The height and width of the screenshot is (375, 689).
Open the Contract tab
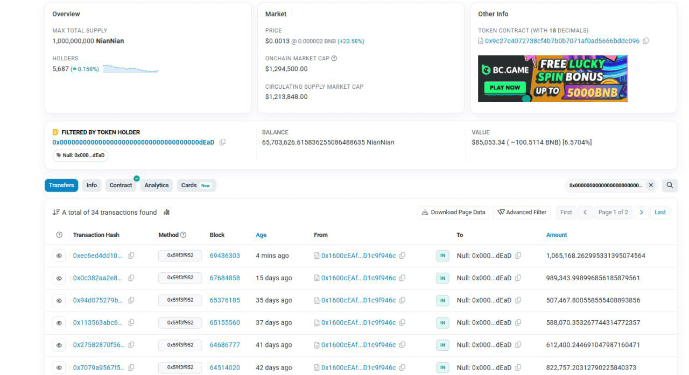121,185
